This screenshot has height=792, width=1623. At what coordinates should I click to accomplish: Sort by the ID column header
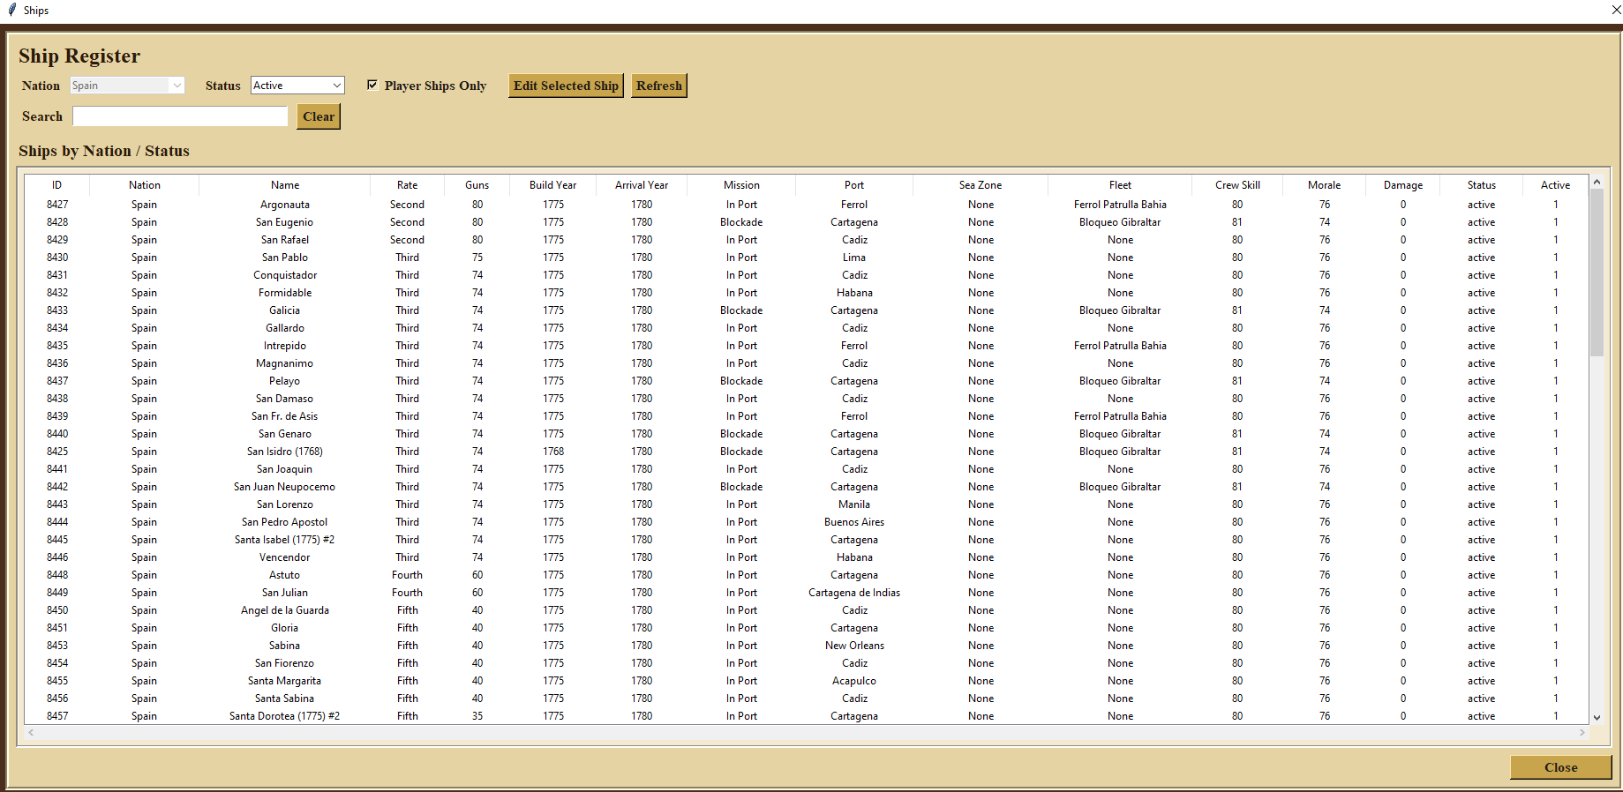[x=57, y=185]
